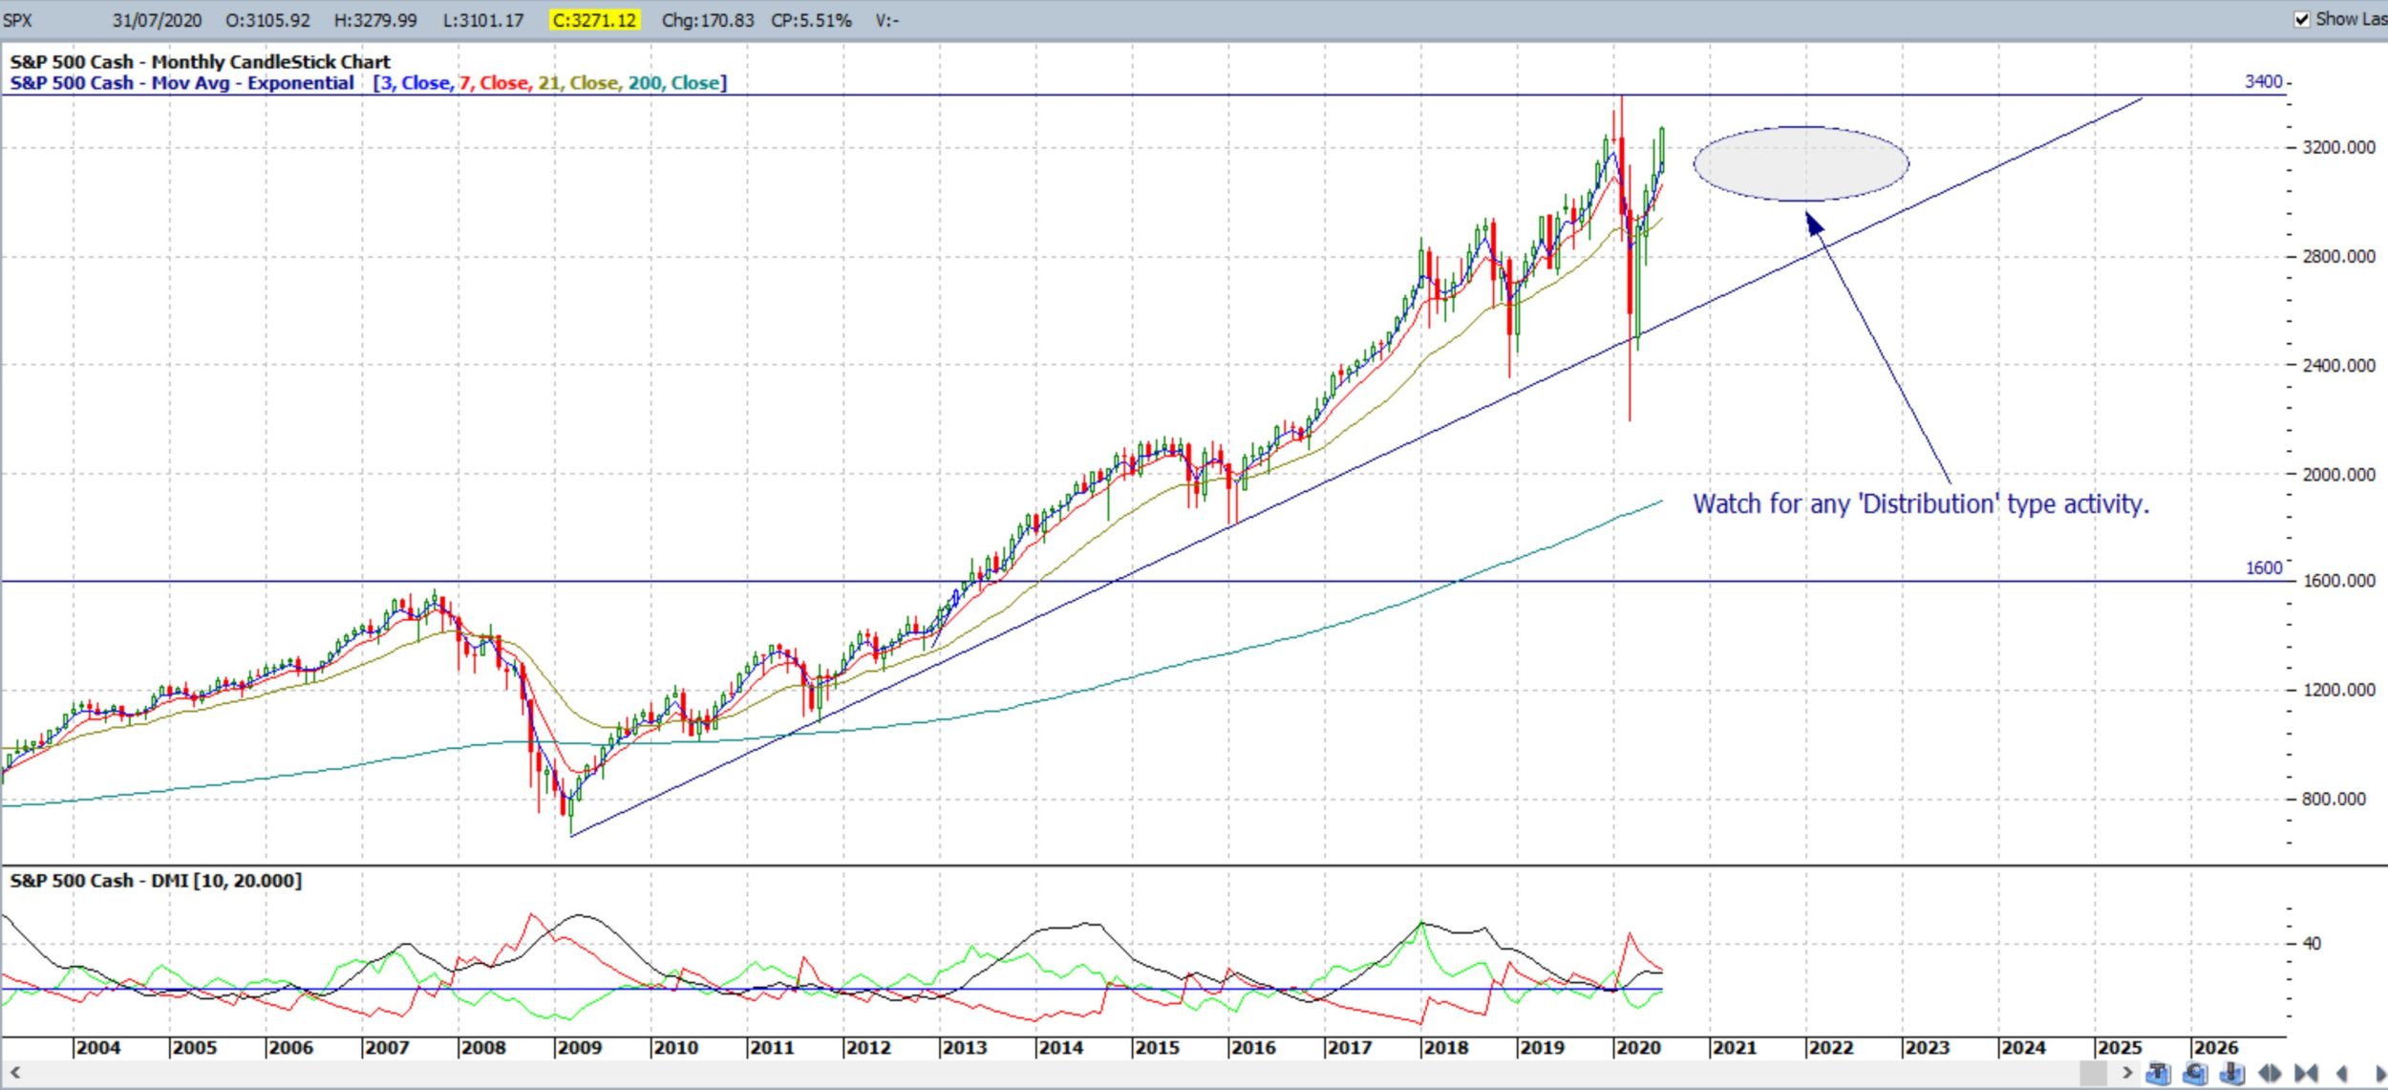Click the horizontal scrollbar thumb
The height and width of the screenshot is (1090, 2388).
2093,1073
